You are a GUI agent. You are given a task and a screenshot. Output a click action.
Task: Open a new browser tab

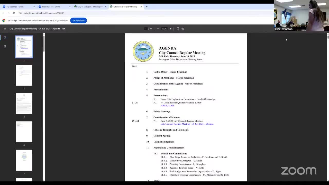click(147, 7)
